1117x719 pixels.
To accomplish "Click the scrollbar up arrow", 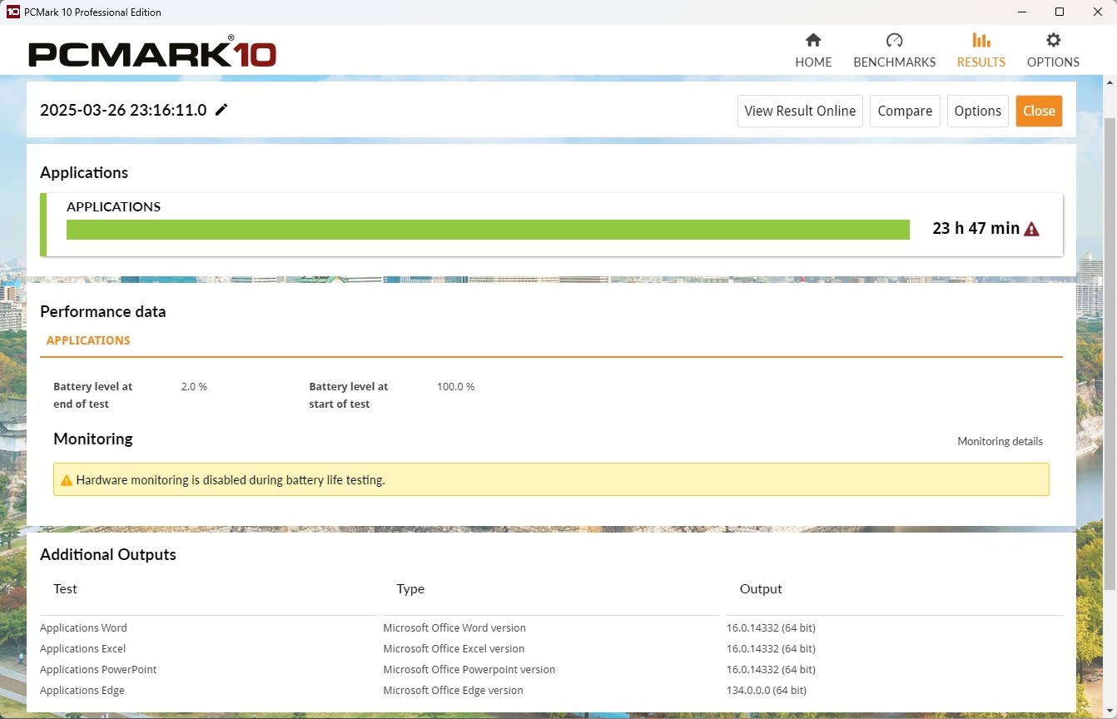I will 1110,82.
